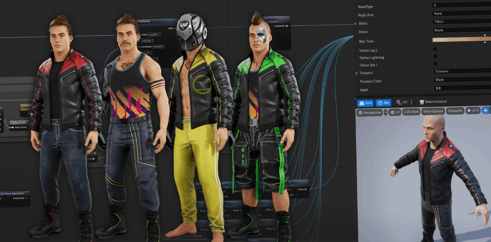Image resolution: width=491 pixels, height=242 pixels.
Task: Click the Aged value field 0.0
Action: (462, 88)
